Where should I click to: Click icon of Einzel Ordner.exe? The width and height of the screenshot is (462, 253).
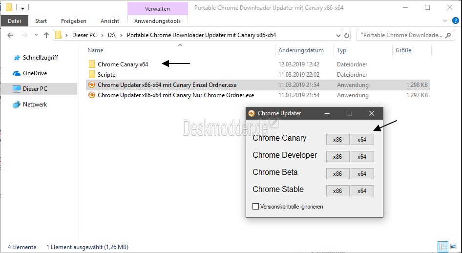coord(92,85)
